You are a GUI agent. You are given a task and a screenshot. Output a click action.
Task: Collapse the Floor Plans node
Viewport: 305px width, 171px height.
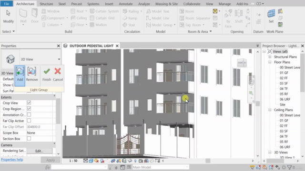coord(270,62)
